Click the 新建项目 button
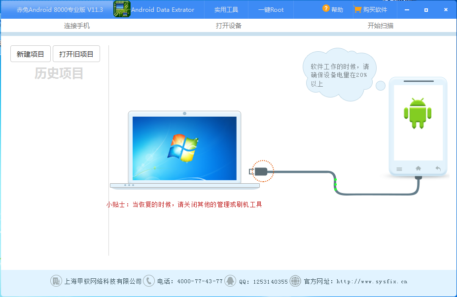This screenshot has width=457, height=297. tap(31, 54)
